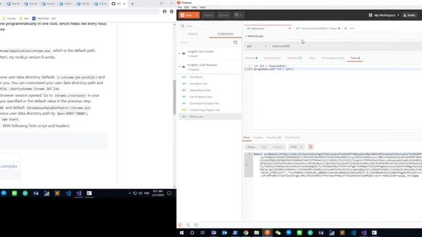
Task: Open the request Headers tab
Action: [x=294, y=58]
